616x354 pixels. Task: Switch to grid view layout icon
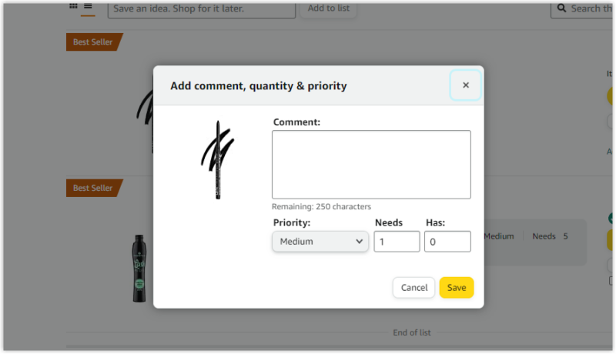[x=73, y=6]
